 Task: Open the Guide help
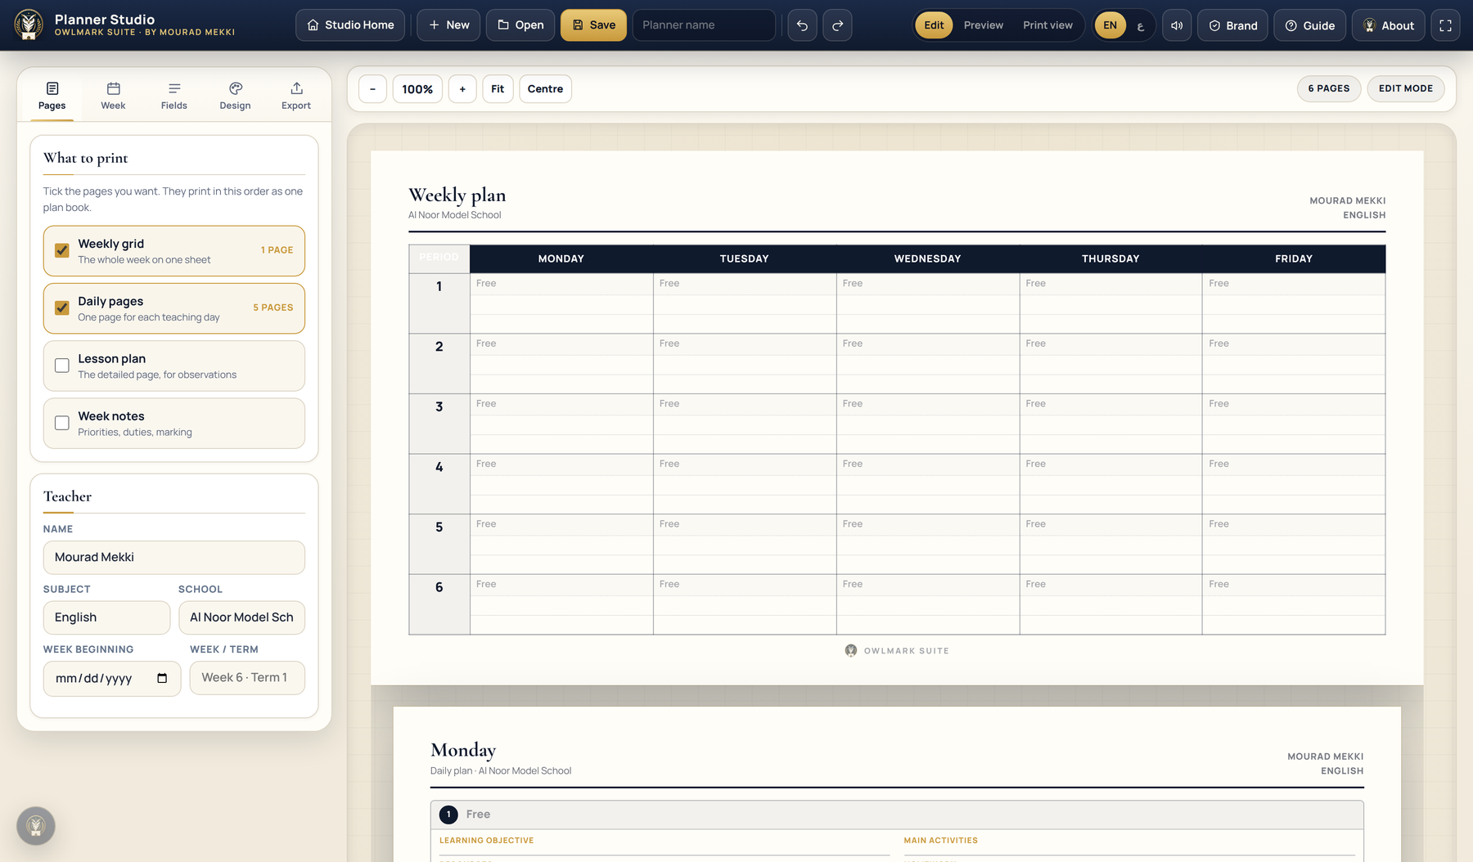tap(1309, 25)
